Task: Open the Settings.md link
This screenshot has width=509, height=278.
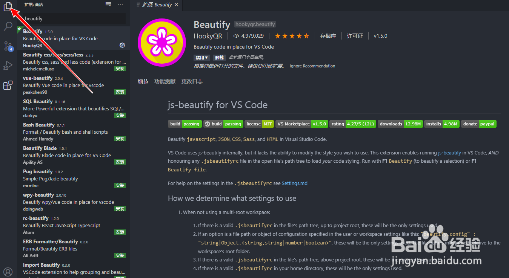Action: click(295, 183)
